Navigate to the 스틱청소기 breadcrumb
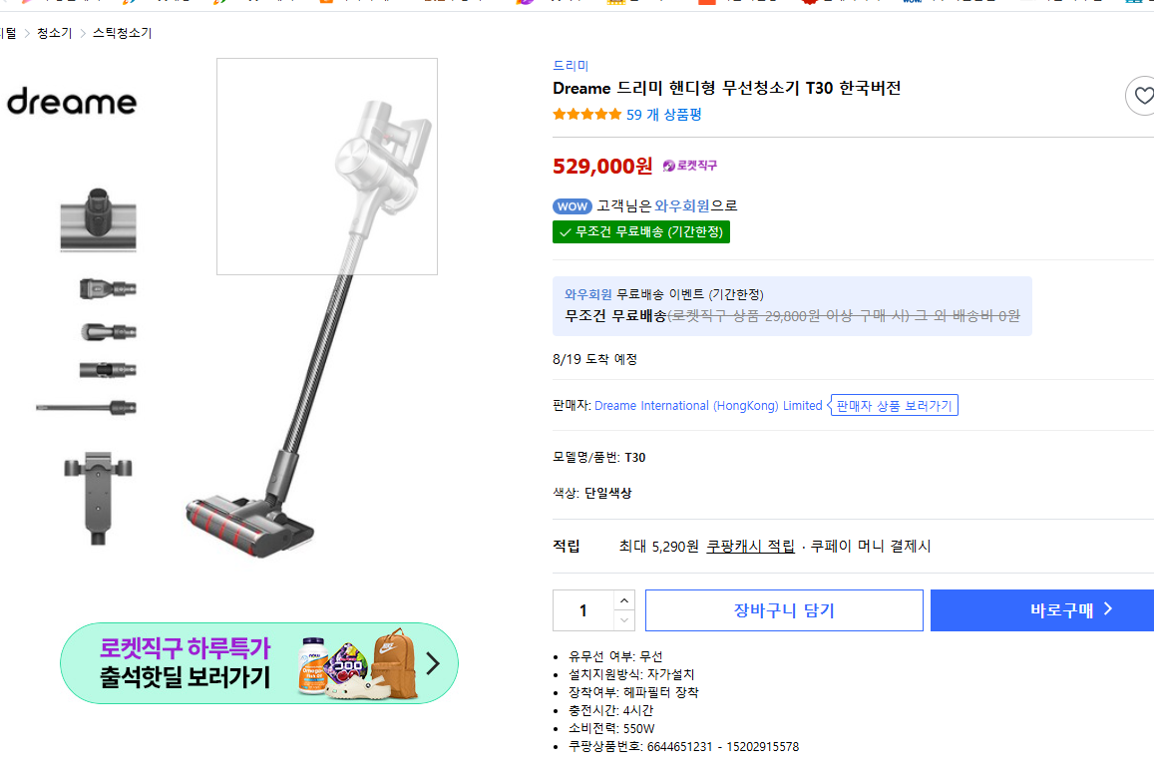 tap(122, 32)
